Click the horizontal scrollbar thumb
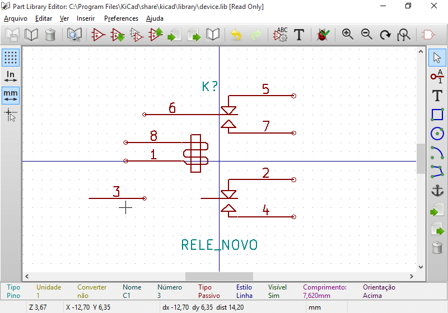Viewport: 448px width, 313px height. coord(218,276)
